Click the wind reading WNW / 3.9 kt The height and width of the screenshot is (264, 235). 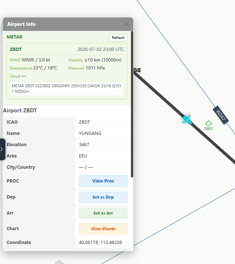pyautogui.click(x=36, y=60)
